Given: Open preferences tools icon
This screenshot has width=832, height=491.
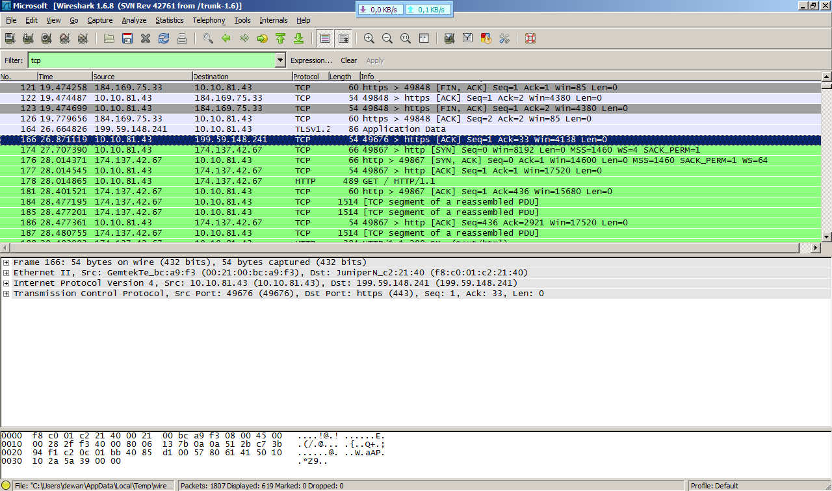Looking at the screenshot, I should tap(504, 38).
